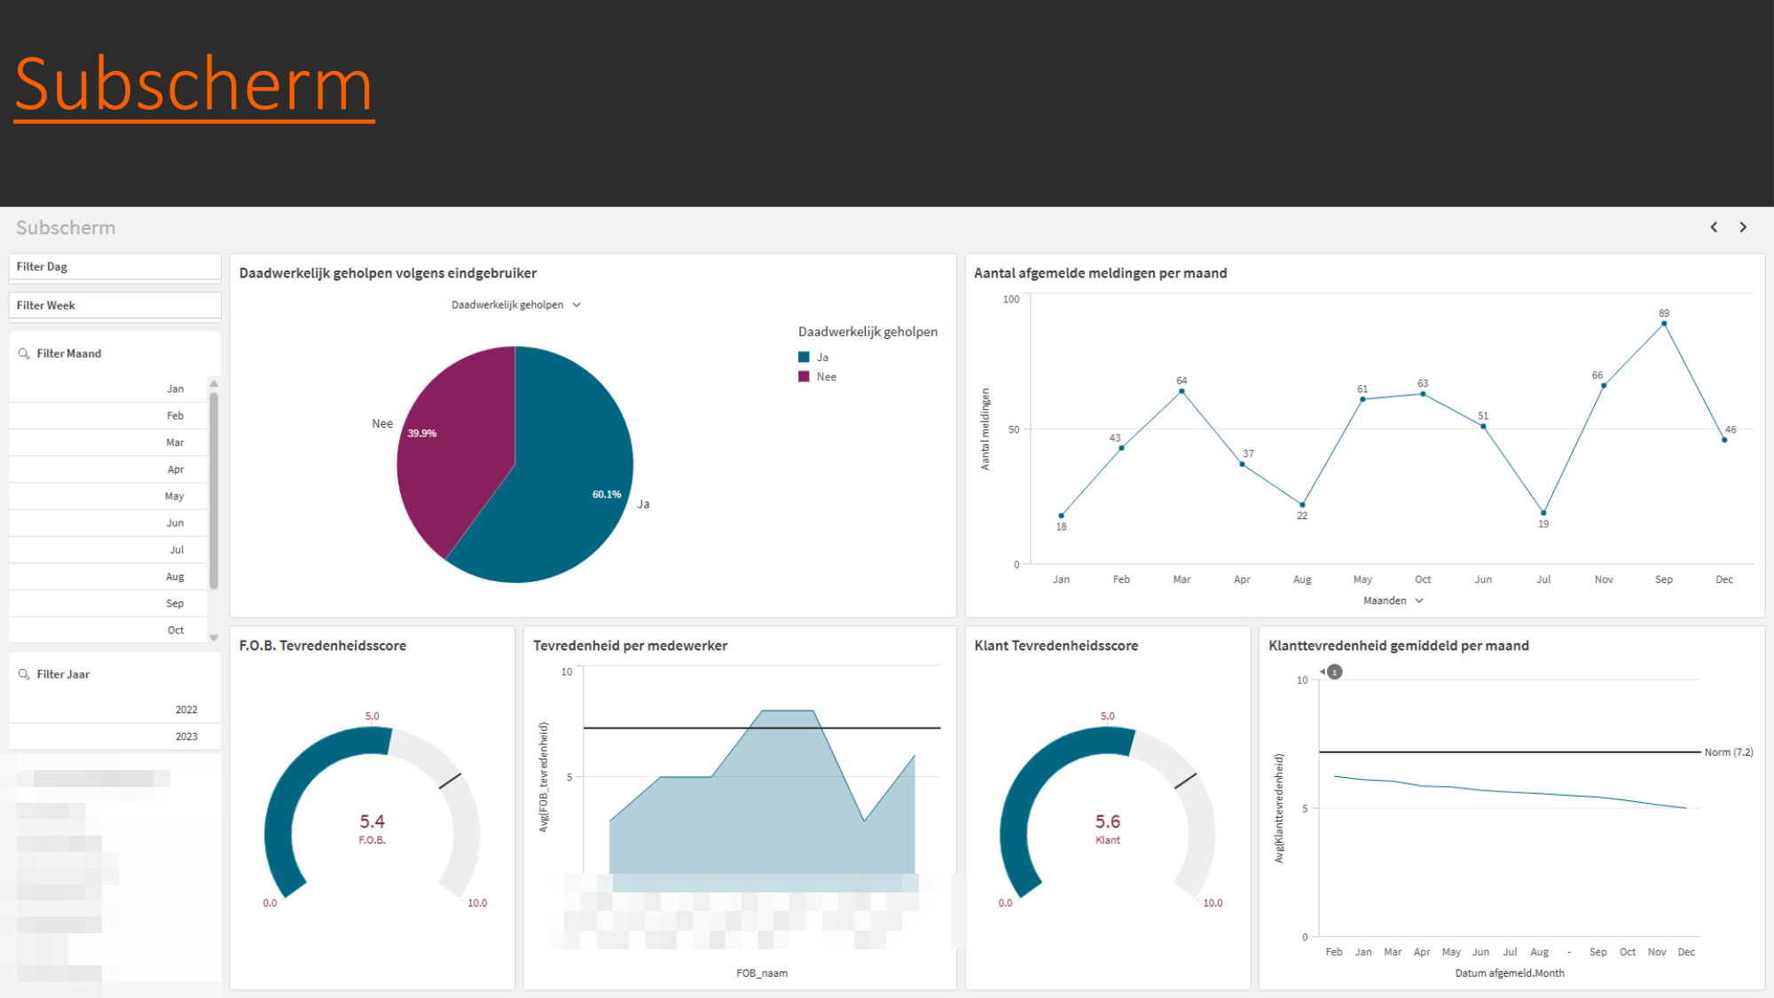Expand the Daadwerkelijk geholpen dimension dropdown
The width and height of the screenshot is (1774, 998).
tap(516, 304)
